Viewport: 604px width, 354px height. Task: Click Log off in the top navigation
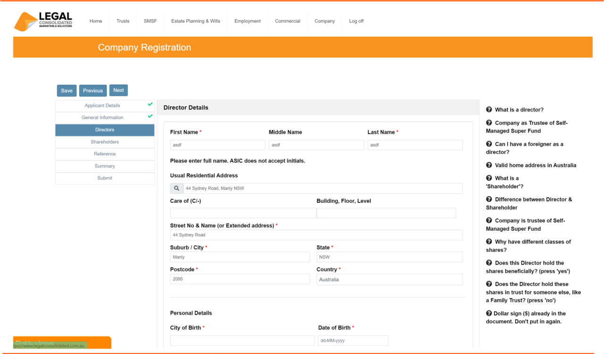[x=356, y=21]
